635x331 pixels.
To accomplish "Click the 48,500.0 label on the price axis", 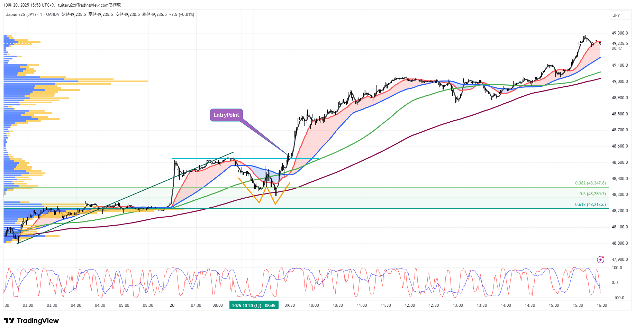I will pos(619,162).
